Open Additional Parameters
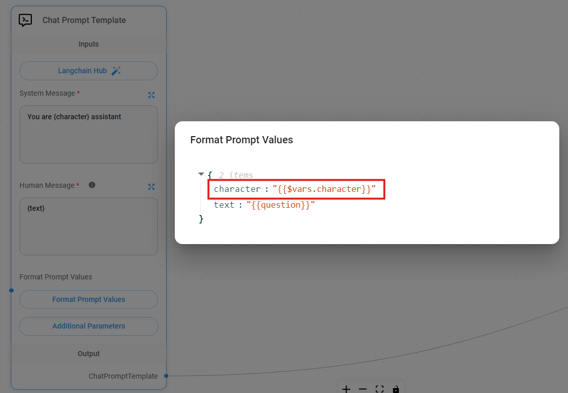 [x=89, y=326]
